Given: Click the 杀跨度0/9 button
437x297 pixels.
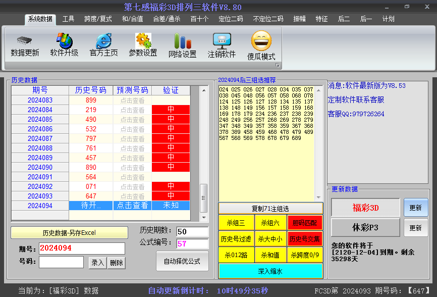Looking at the screenshot, I should tap(305, 255).
